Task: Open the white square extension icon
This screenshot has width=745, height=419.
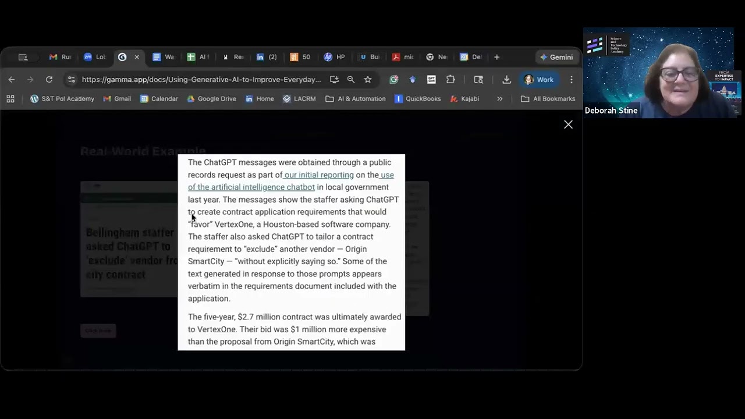Action: coord(431,80)
